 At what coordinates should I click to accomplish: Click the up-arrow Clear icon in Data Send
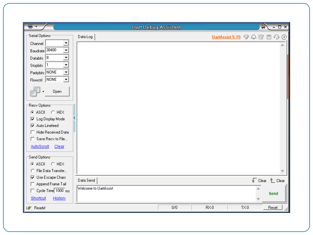272,180
